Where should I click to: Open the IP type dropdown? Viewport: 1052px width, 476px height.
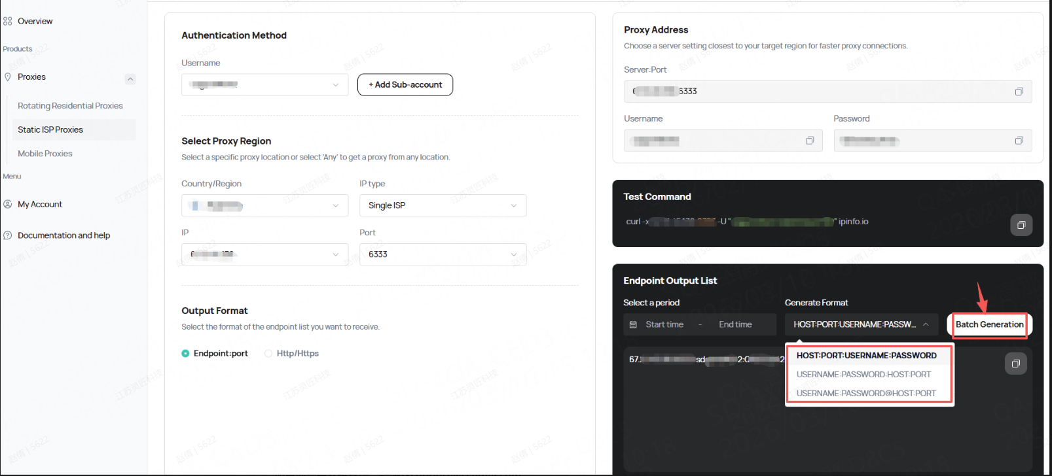tap(443, 205)
